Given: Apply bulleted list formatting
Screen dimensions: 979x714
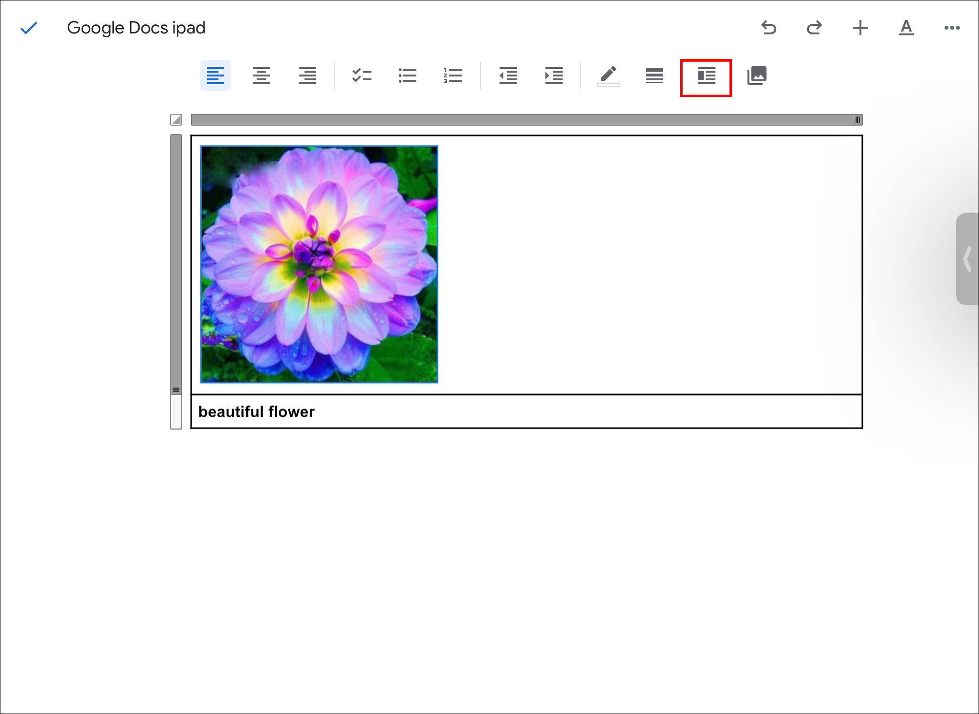Looking at the screenshot, I should pos(407,76).
